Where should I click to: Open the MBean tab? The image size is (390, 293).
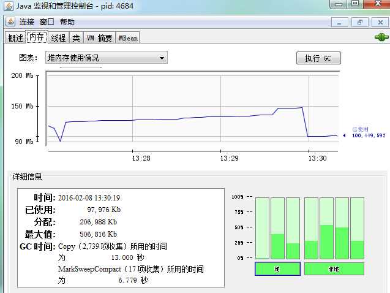(128, 38)
